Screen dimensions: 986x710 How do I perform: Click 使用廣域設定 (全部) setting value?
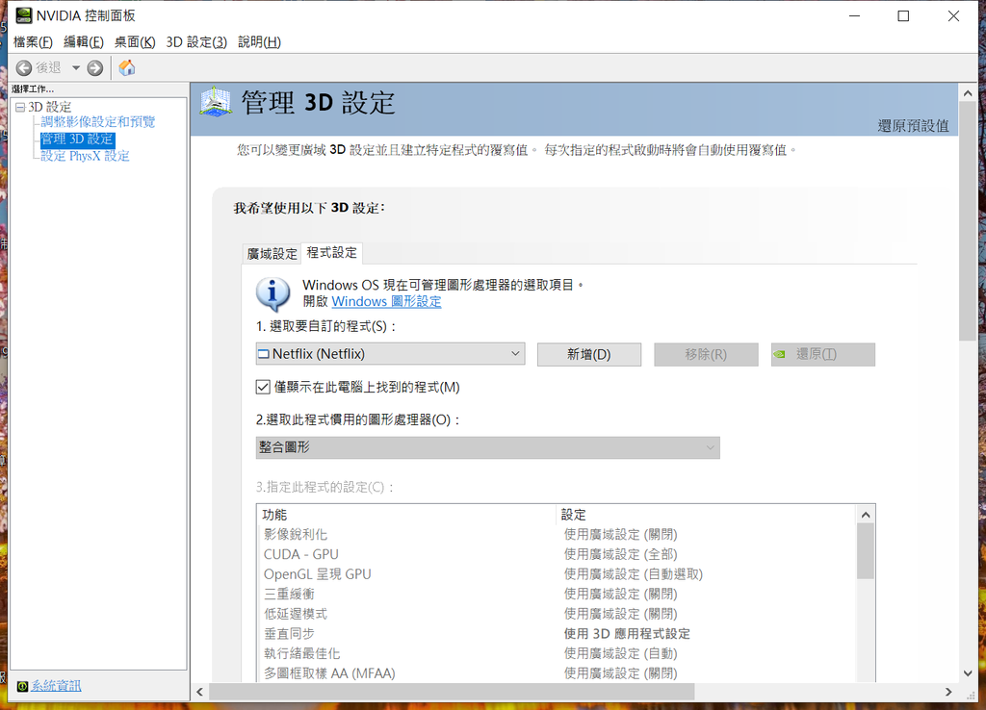tap(621, 554)
